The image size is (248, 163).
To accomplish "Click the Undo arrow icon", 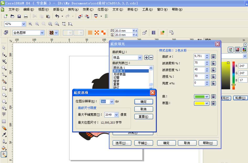I will point(57,16).
